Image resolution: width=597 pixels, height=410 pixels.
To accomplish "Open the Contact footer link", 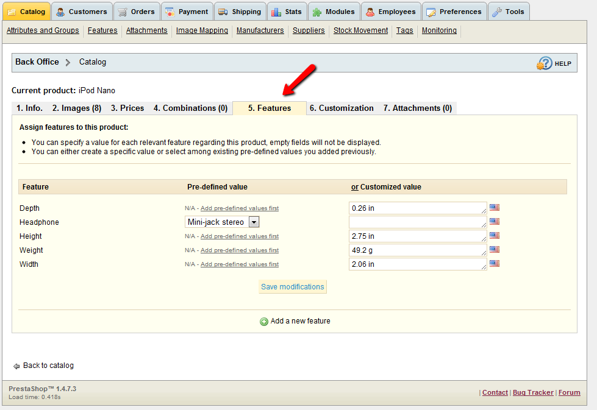I will click(495, 392).
